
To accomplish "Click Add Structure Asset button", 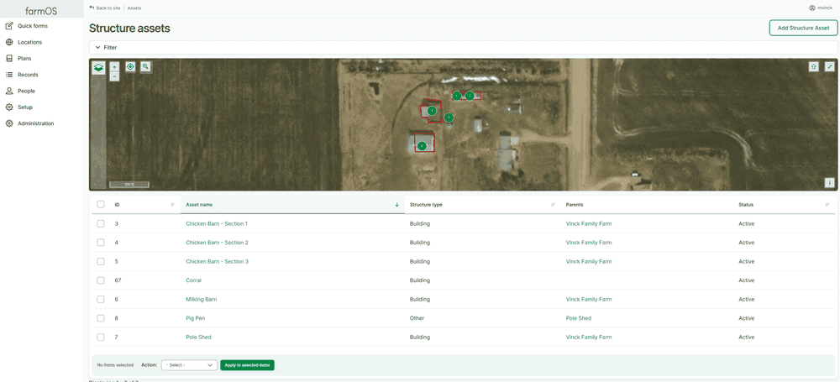I will [x=802, y=28].
